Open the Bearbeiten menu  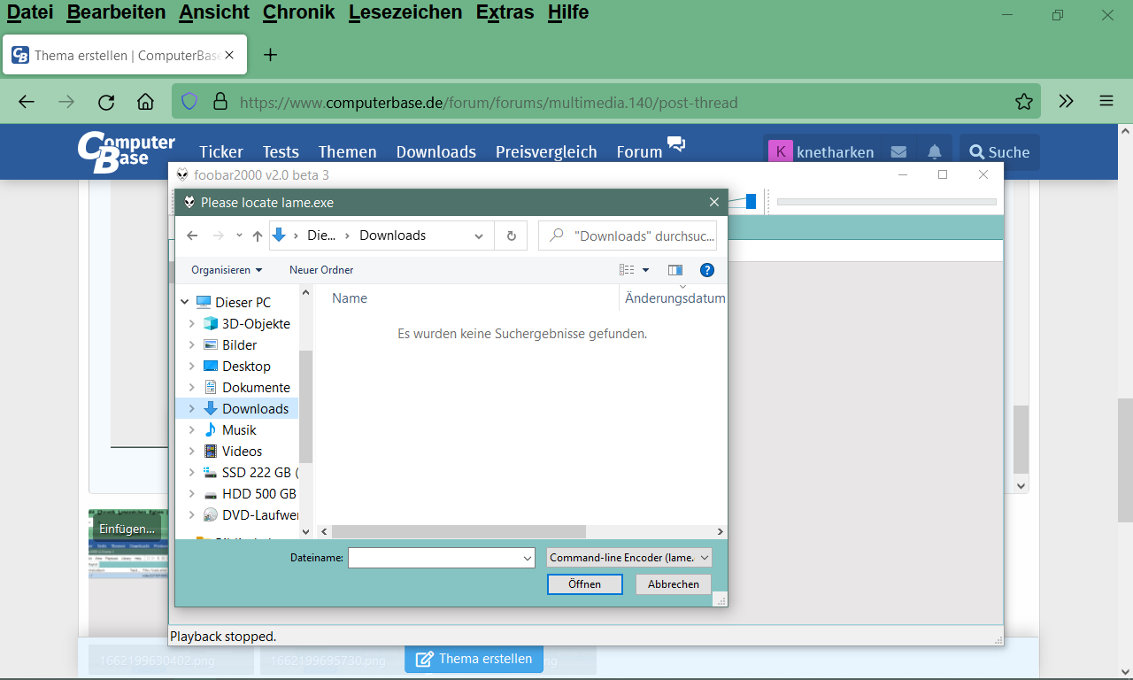pyautogui.click(x=116, y=12)
